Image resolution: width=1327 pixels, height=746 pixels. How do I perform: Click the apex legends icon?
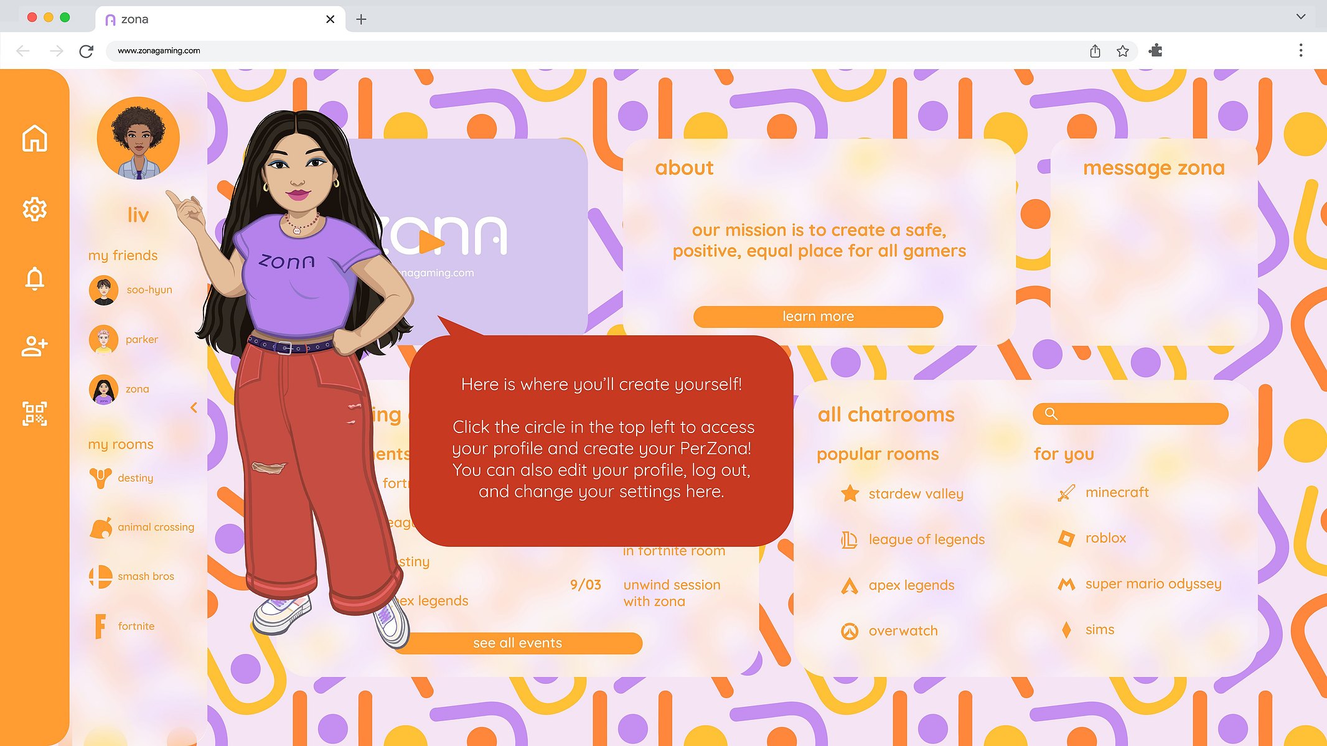[850, 585]
